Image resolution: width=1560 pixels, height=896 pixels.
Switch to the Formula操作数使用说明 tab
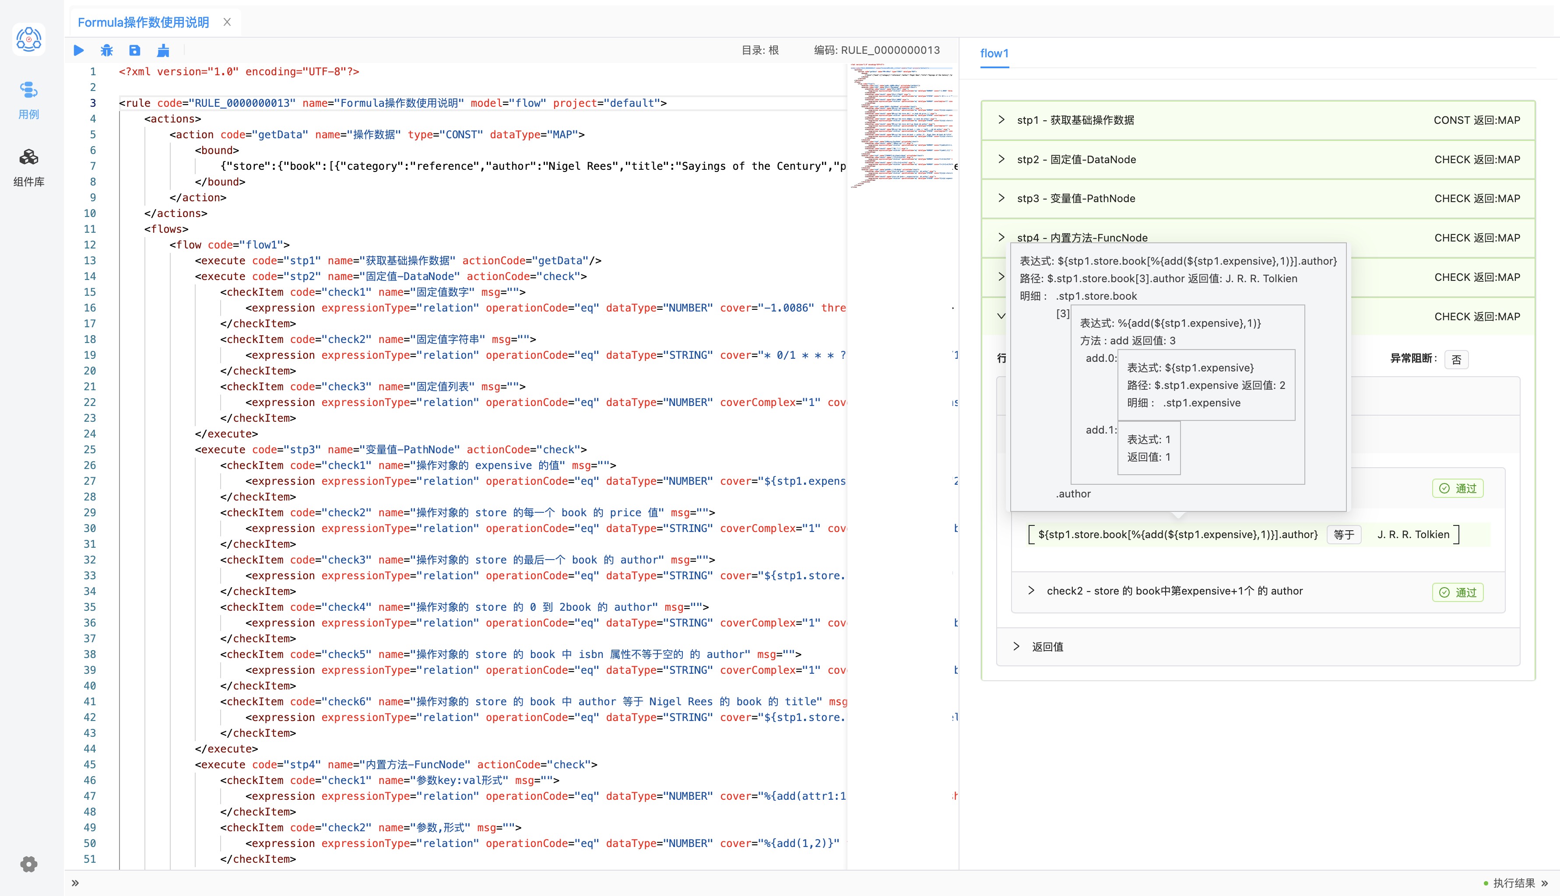(144, 22)
